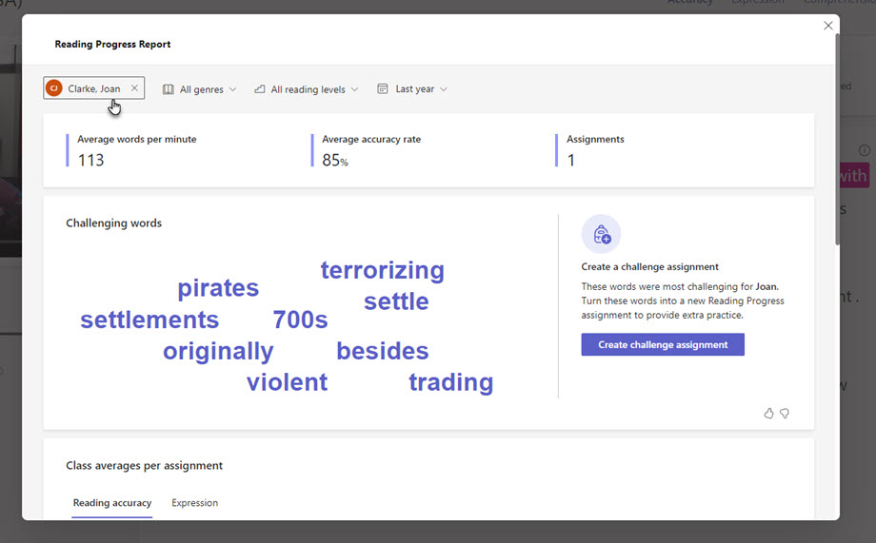The image size is (876, 543).
Task: Close the Reading Progress Report dialog
Action: (x=828, y=26)
